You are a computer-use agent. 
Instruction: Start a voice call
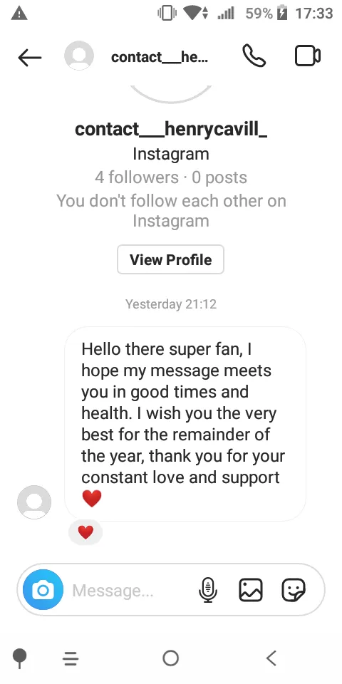tap(254, 56)
